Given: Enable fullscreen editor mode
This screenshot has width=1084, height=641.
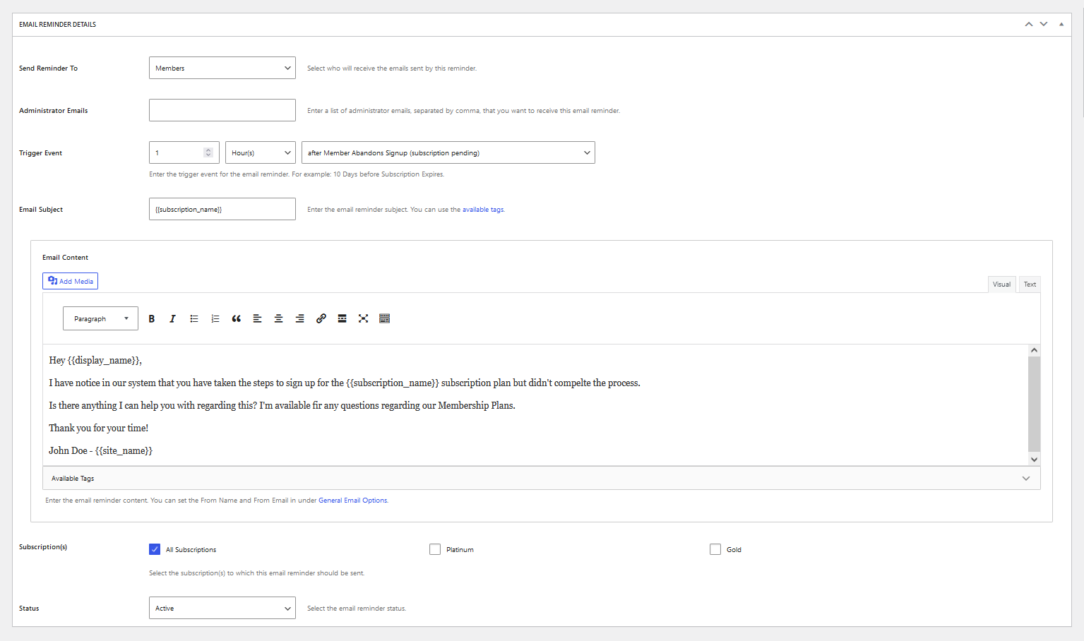Looking at the screenshot, I should click(363, 318).
